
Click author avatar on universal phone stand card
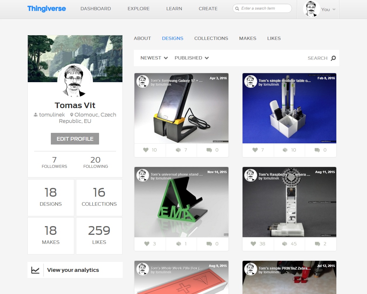click(143, 175)
